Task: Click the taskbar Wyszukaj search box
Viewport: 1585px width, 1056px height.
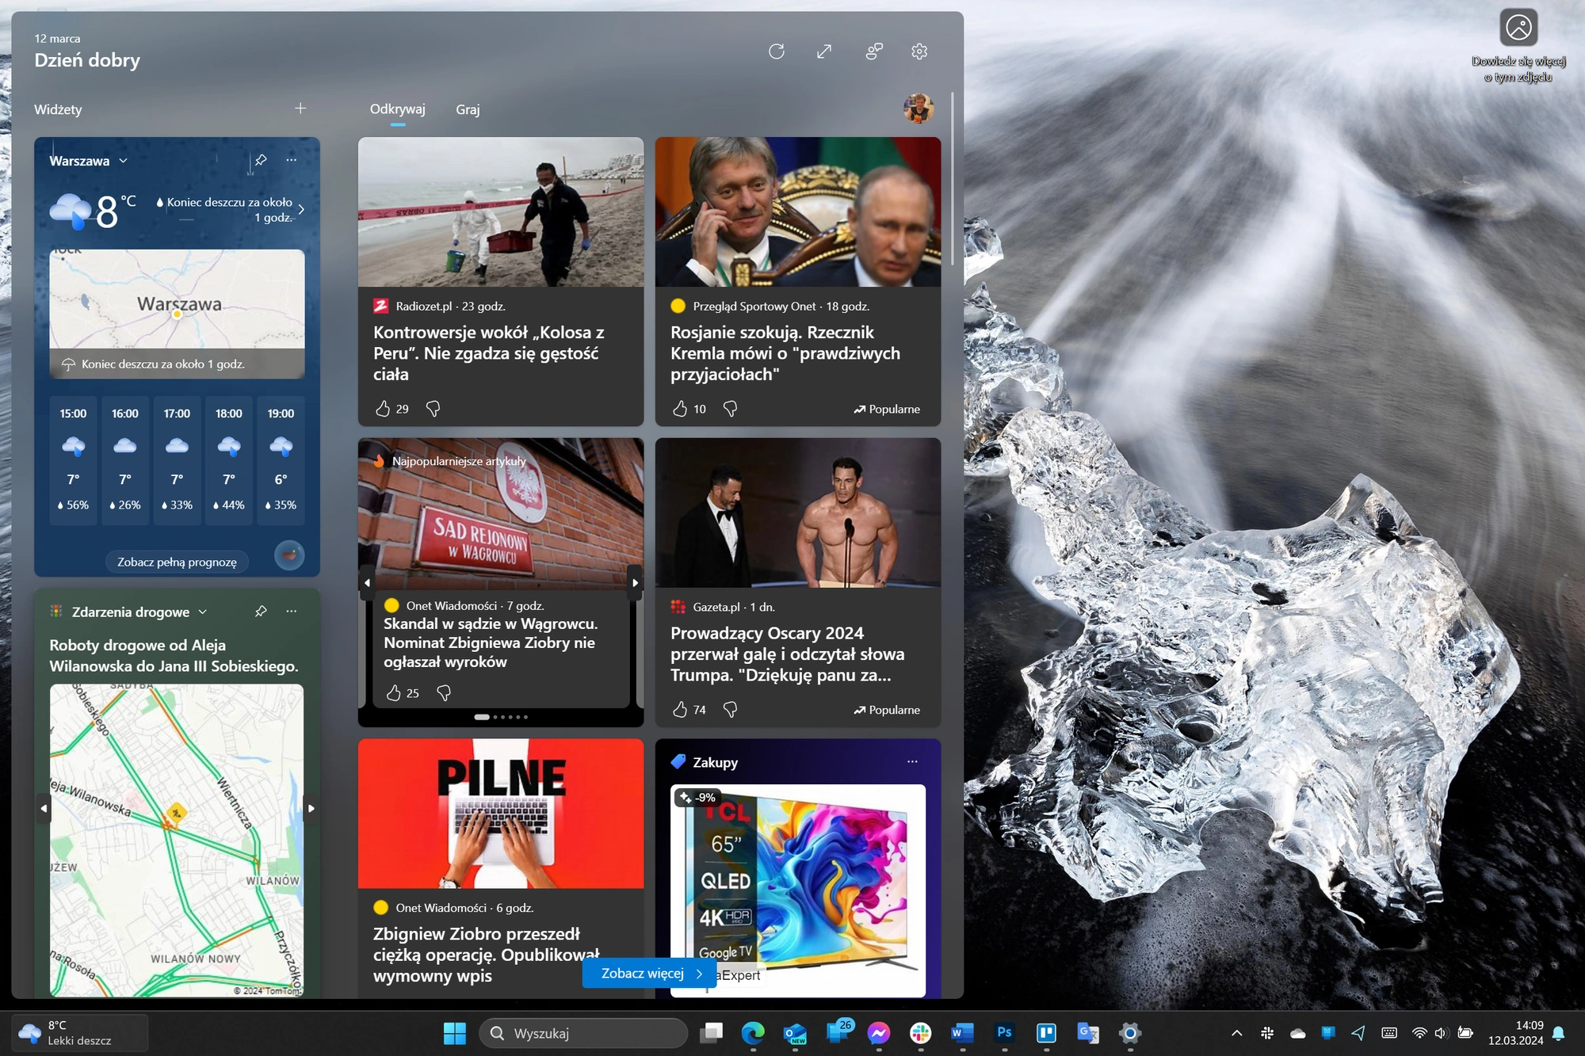Action: [x=583, y=1033]
